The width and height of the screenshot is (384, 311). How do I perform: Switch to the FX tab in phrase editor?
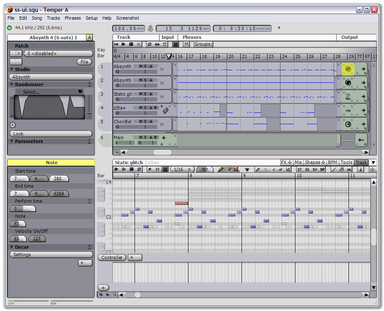(286, 162)
